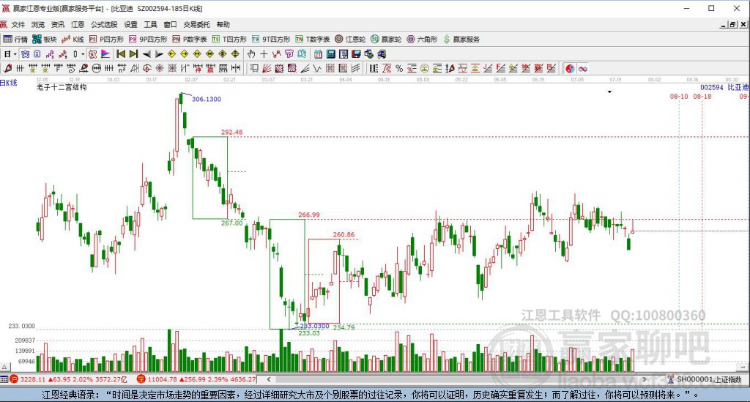750x402 pixels.
Task: Click the SH000001 上证指数 status entry
Action: point(709,379)
